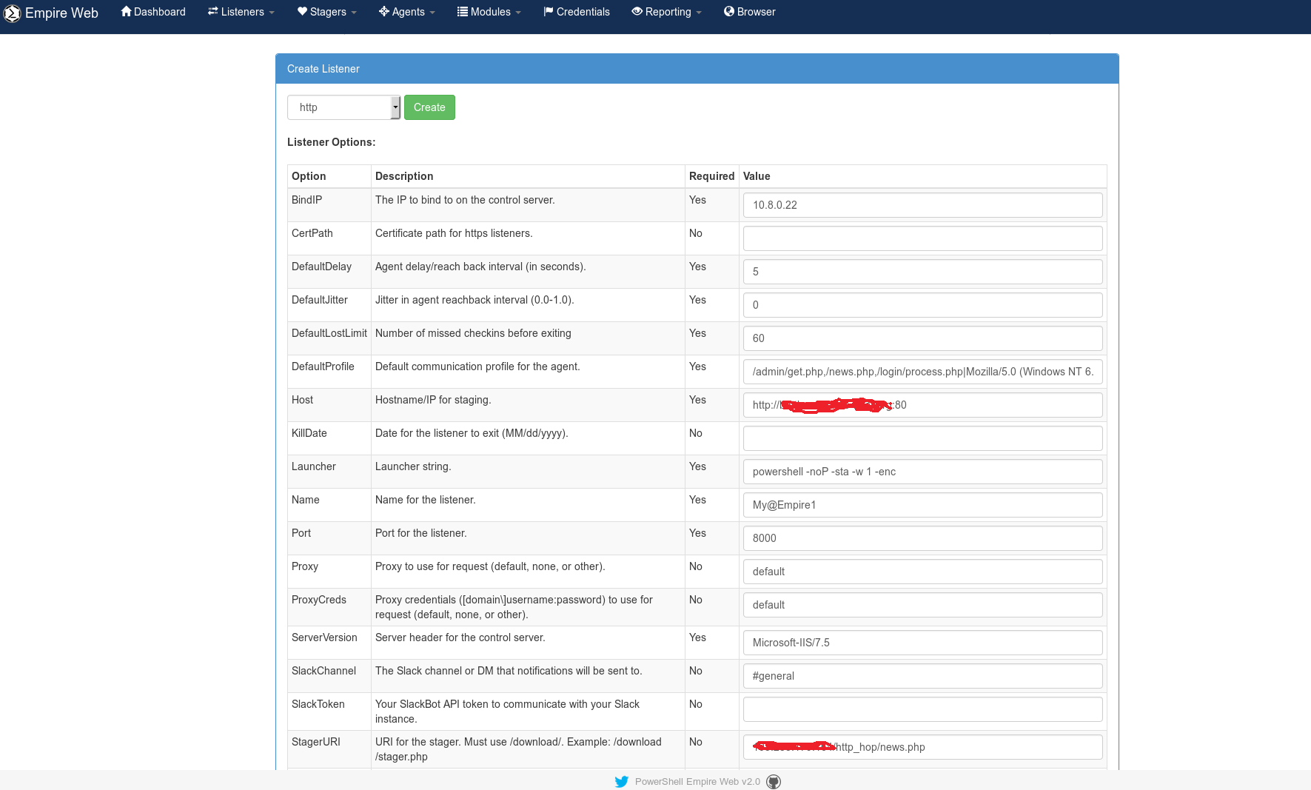Image resolution: width=1311 pixels, height=790 pixels.
Task: Open the GitHub icon in footer
Action: (x=774, y=782)
